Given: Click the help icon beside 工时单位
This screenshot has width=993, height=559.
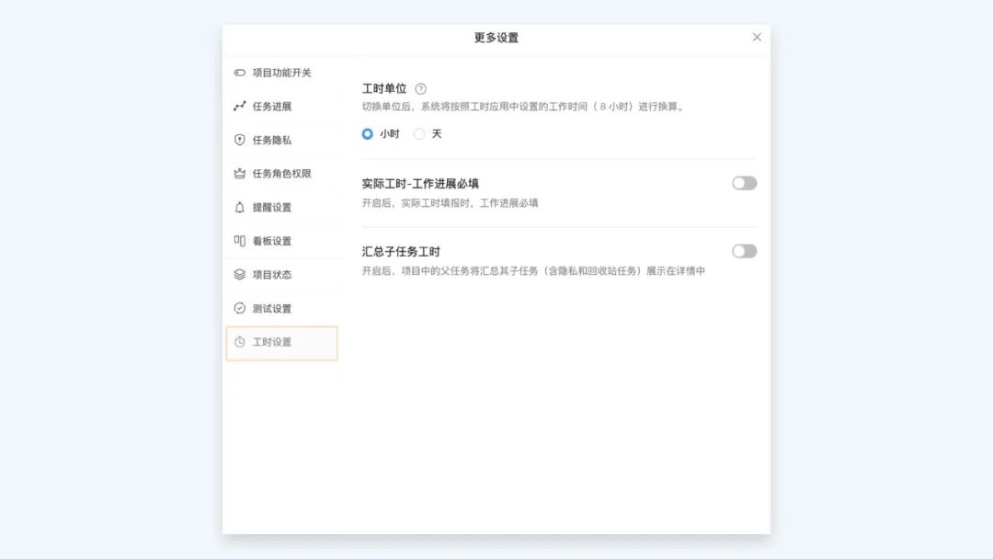Looking at the screenshot, I should tap(421, 89).
